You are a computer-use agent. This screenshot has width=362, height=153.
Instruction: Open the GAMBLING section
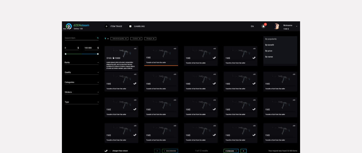(139, 26)
